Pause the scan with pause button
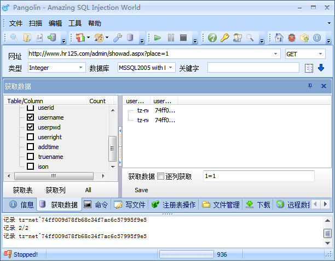The image size is (335, 261). [x=171, y=38]
